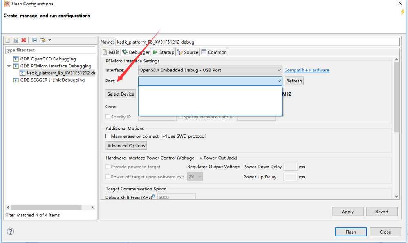Click the Power Up Delay field
Viewport: 408px width, 243px height.
pyautogui.click(x=290, y=177)
